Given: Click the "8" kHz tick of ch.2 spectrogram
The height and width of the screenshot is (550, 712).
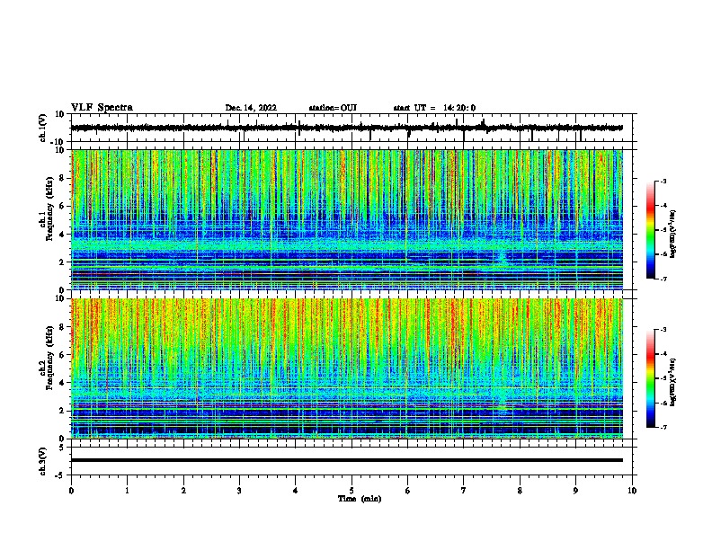Looking at the screenshot, I should point(62,327).
